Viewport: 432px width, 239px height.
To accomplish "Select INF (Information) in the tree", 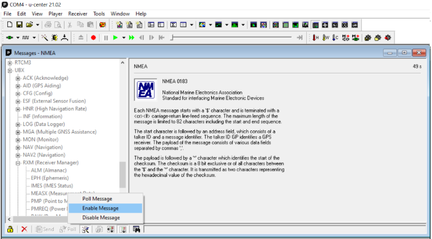I will (x=42, y=116).
